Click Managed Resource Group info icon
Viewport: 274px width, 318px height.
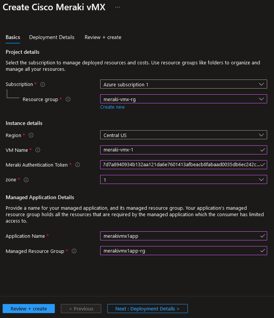[x=74, y=251]
